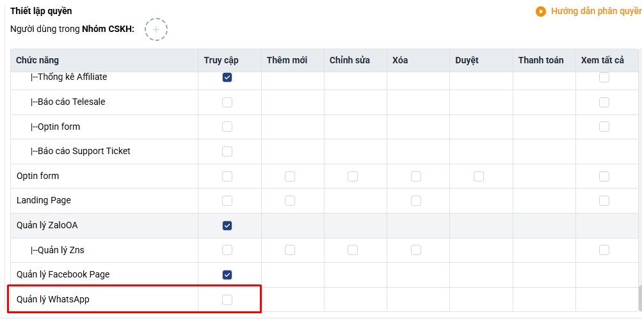Enable Truy cập for Báo cáo Support Ticket
The width and height of the screenshot is (642, 319).
[227, 152]
